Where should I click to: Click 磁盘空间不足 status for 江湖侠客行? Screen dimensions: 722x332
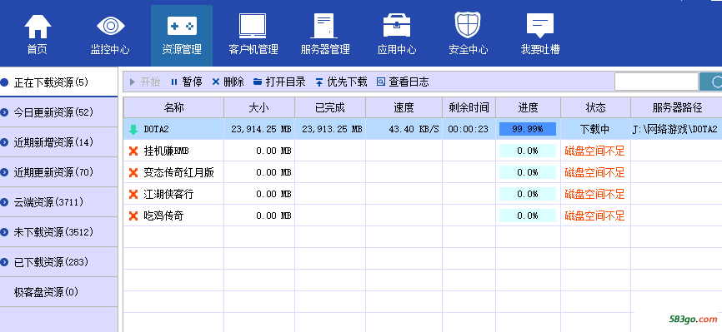[x=594, y=194]
